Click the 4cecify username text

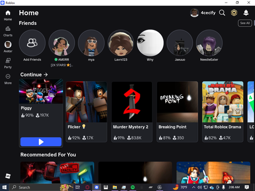click(208, 13)
